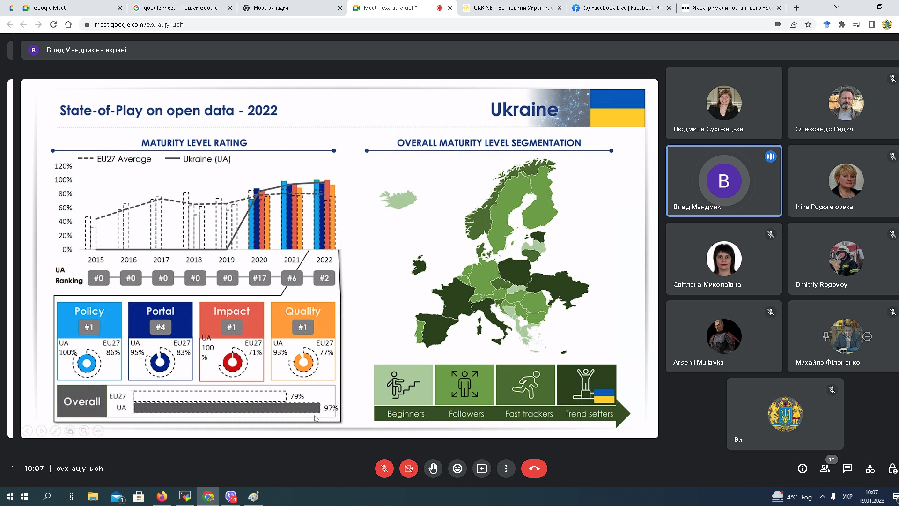Screen dimensions: 899x506
Task: Toggle browser side panel
Action: click(x=871, y=24)
